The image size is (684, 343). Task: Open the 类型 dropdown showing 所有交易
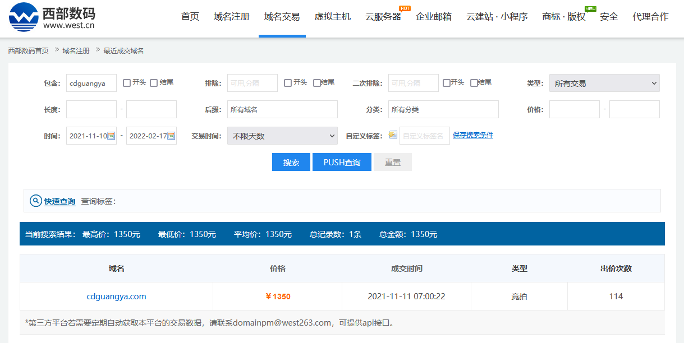click(604, 83)
